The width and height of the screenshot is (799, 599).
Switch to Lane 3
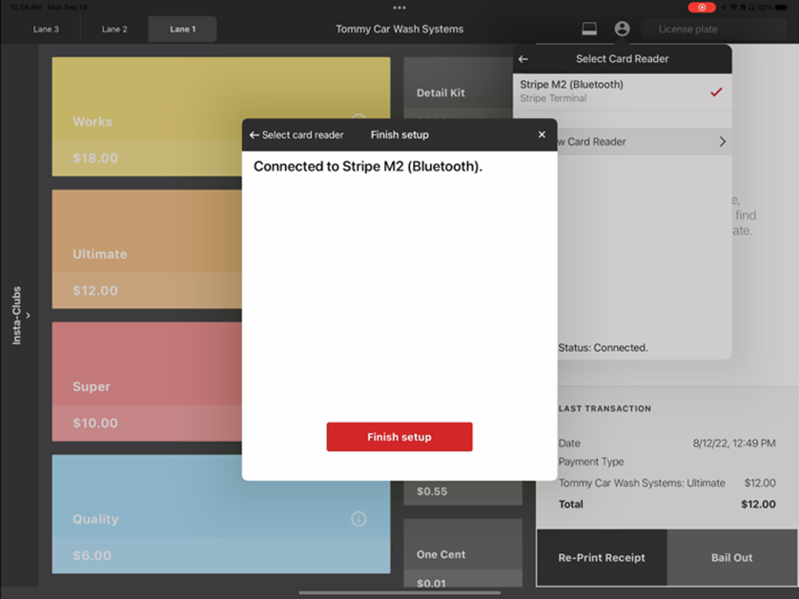[46, 29]
